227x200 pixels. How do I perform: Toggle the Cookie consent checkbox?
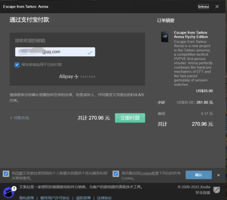pyautogui.click(x=116, y=174)
